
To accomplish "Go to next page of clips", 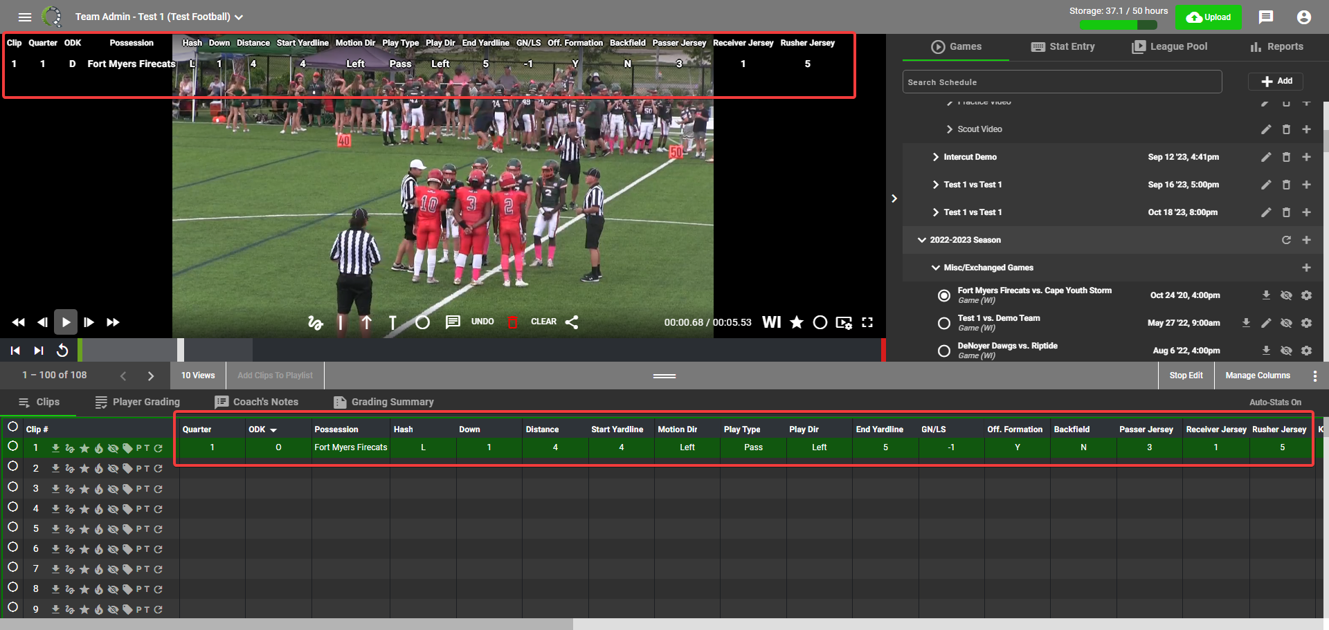I will click(x=151, y=376).
